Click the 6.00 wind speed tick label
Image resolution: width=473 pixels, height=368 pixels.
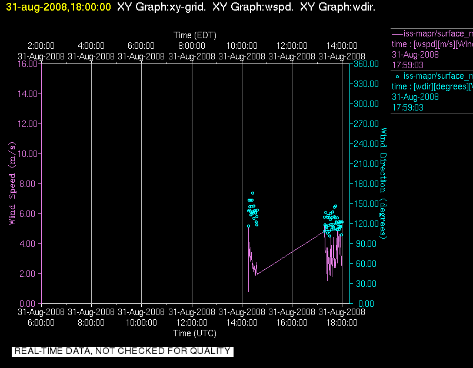[28, 214]
